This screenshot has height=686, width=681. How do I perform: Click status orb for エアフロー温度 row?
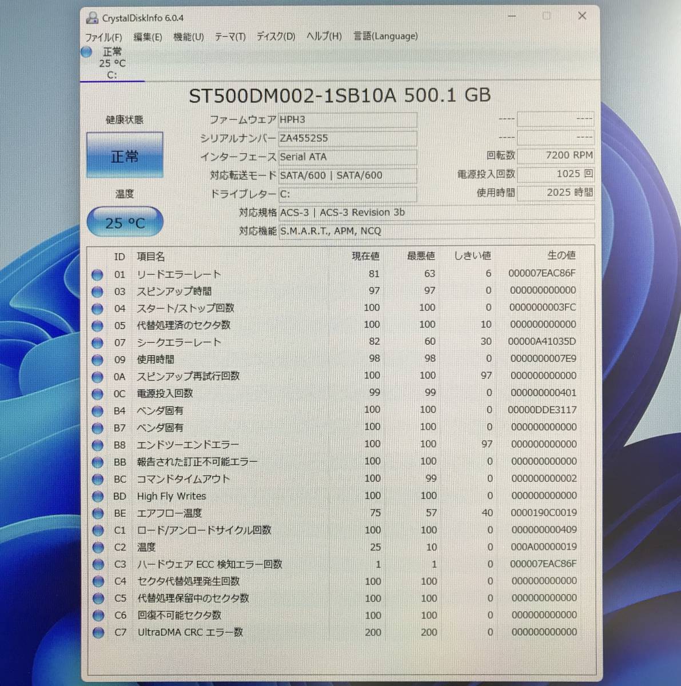(x=98, y=513)
